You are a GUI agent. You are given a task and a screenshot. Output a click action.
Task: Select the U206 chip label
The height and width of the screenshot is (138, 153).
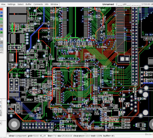pyautogui.click(x=87, y=53)
